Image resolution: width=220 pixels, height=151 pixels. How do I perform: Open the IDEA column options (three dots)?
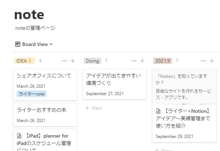[64, 61]
